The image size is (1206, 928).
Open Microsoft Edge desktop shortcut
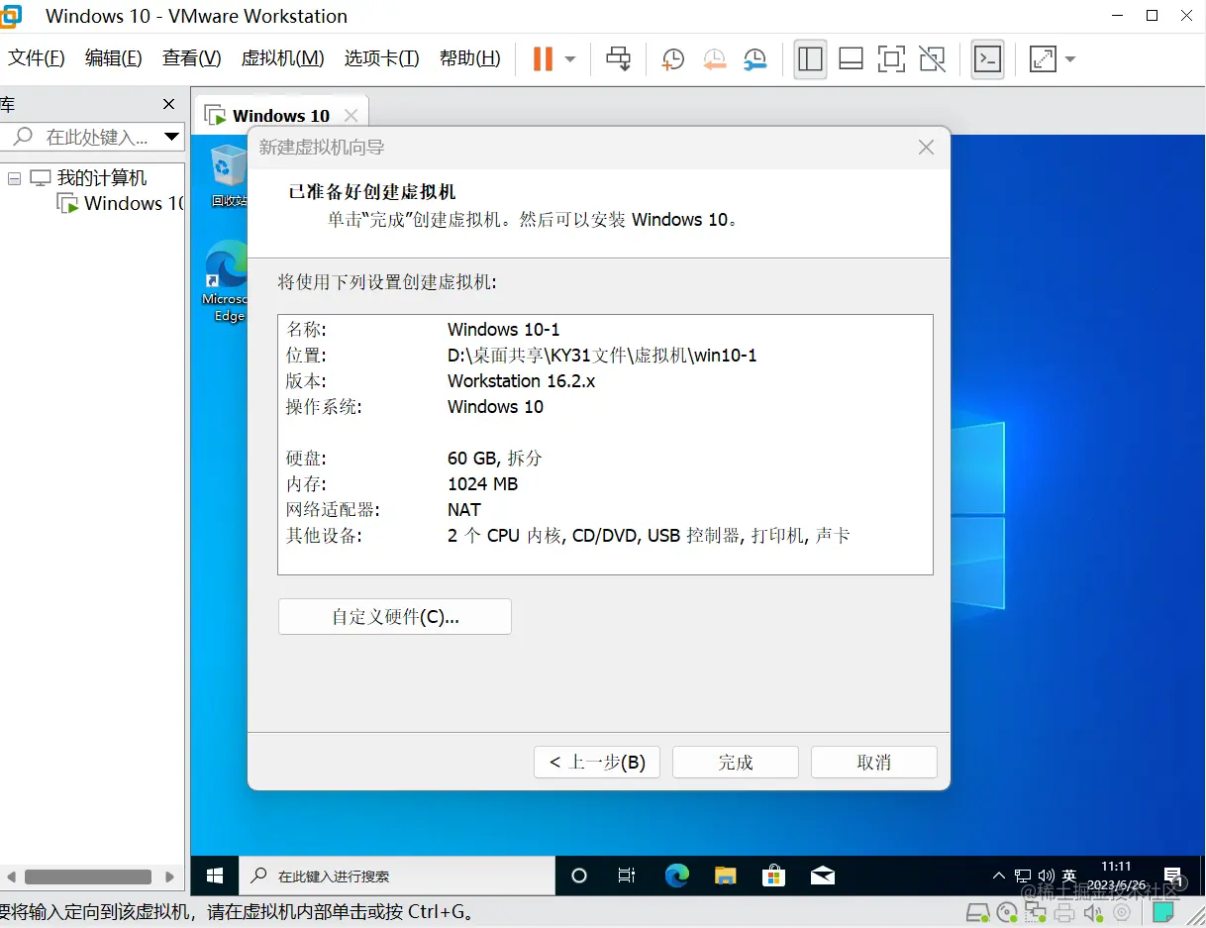(227, 282)
